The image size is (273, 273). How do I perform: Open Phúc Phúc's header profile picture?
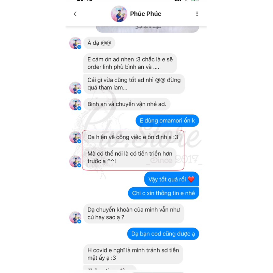119,14
